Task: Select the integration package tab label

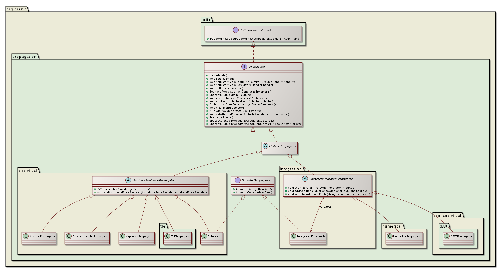Action: pyautogui.click(x=291, y=169)
